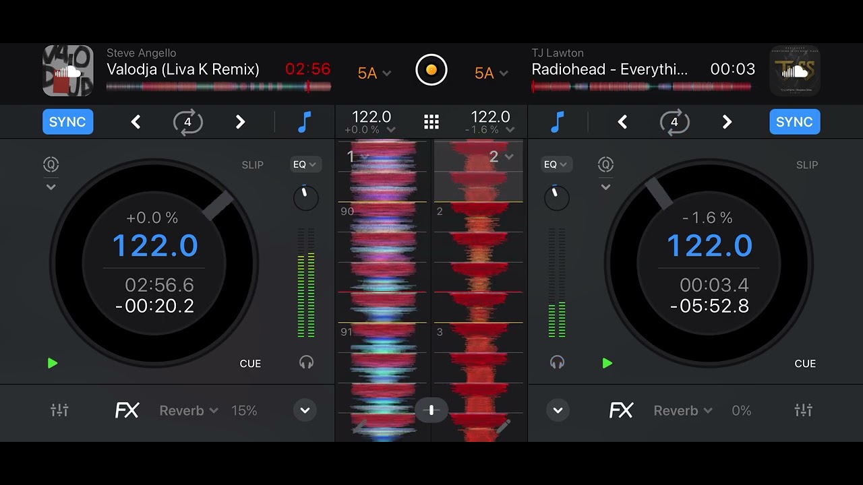This screenshot has height=485, width=863.
Task: Expand chevron under left quantize icon
Action: 51,187
